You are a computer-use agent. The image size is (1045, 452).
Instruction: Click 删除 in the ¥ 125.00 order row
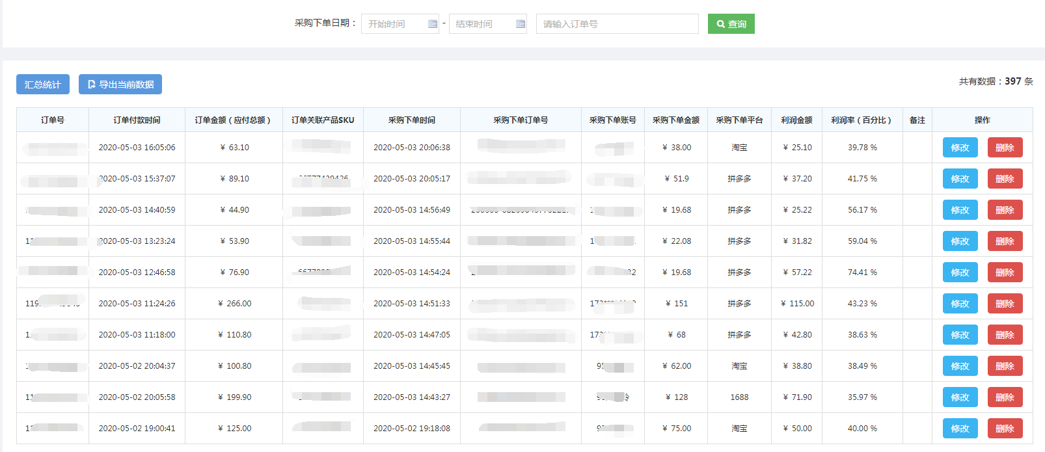1005,429
